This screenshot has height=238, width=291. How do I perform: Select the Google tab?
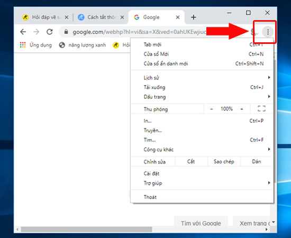click(x=156, y=17)
